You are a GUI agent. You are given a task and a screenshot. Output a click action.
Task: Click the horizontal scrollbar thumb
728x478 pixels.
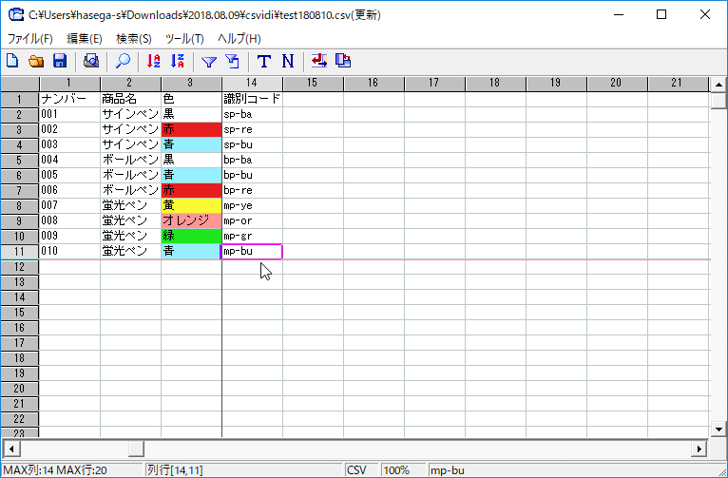coord(136,449)
